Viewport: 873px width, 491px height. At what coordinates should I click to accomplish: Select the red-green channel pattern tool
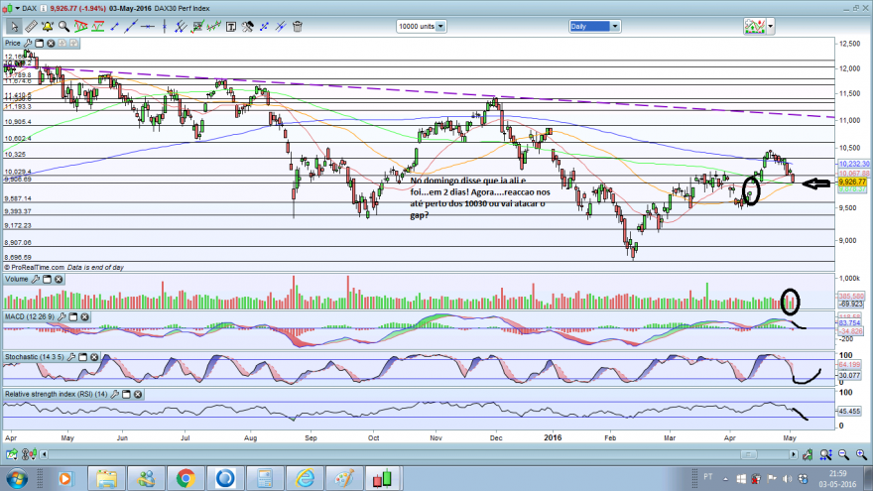[98, 26]
